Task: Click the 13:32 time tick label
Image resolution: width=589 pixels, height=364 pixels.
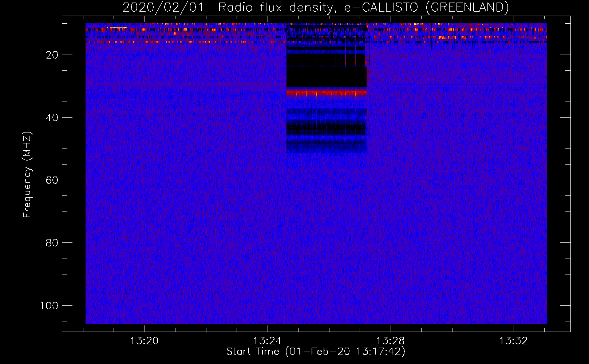Action: coord(513,341)
